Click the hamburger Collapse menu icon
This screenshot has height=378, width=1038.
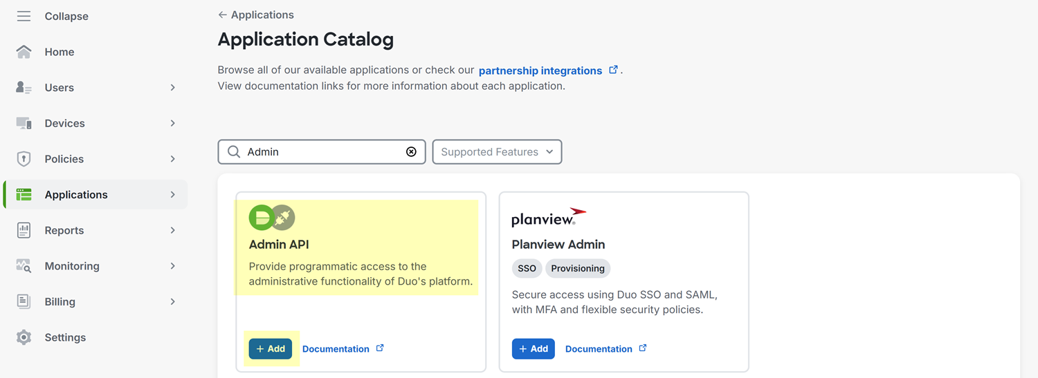pyautogui.click(x=24, y=16)
